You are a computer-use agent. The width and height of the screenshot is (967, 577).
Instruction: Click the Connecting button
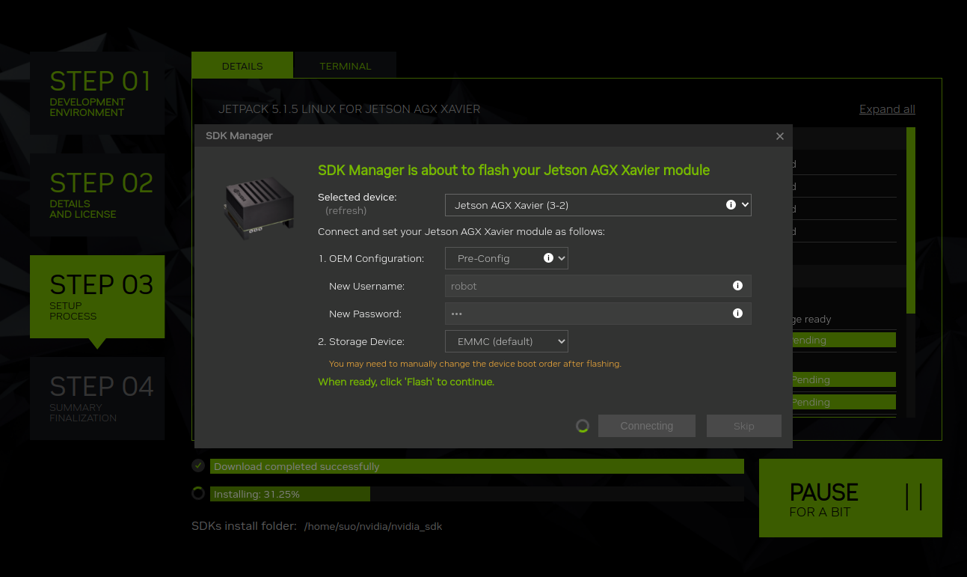point(647,426)
